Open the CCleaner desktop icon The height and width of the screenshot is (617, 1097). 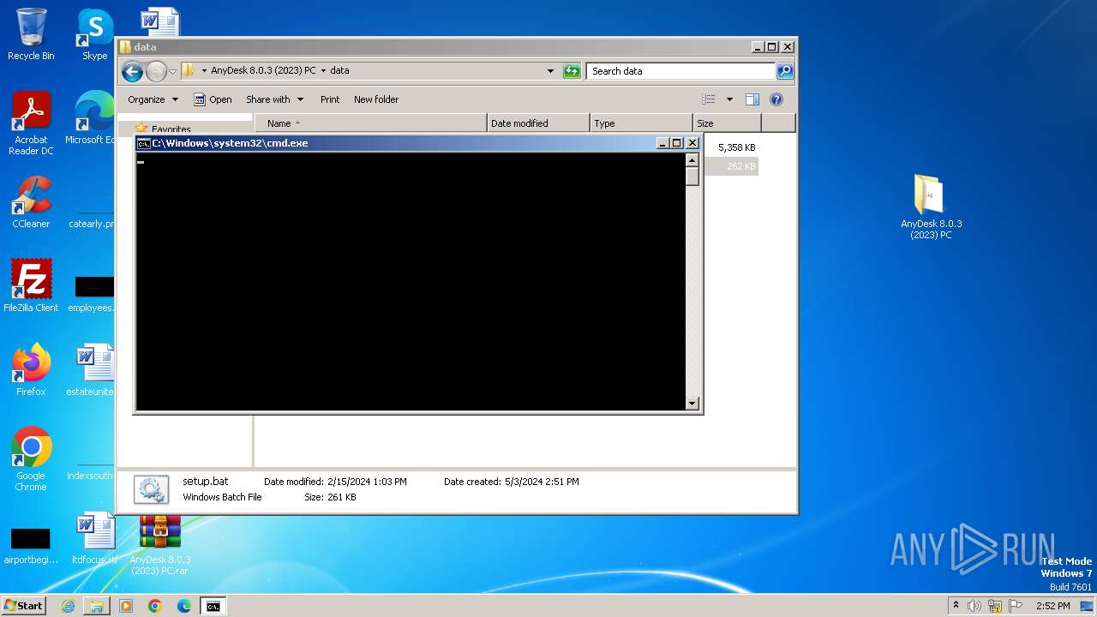(x=31, y=202)
